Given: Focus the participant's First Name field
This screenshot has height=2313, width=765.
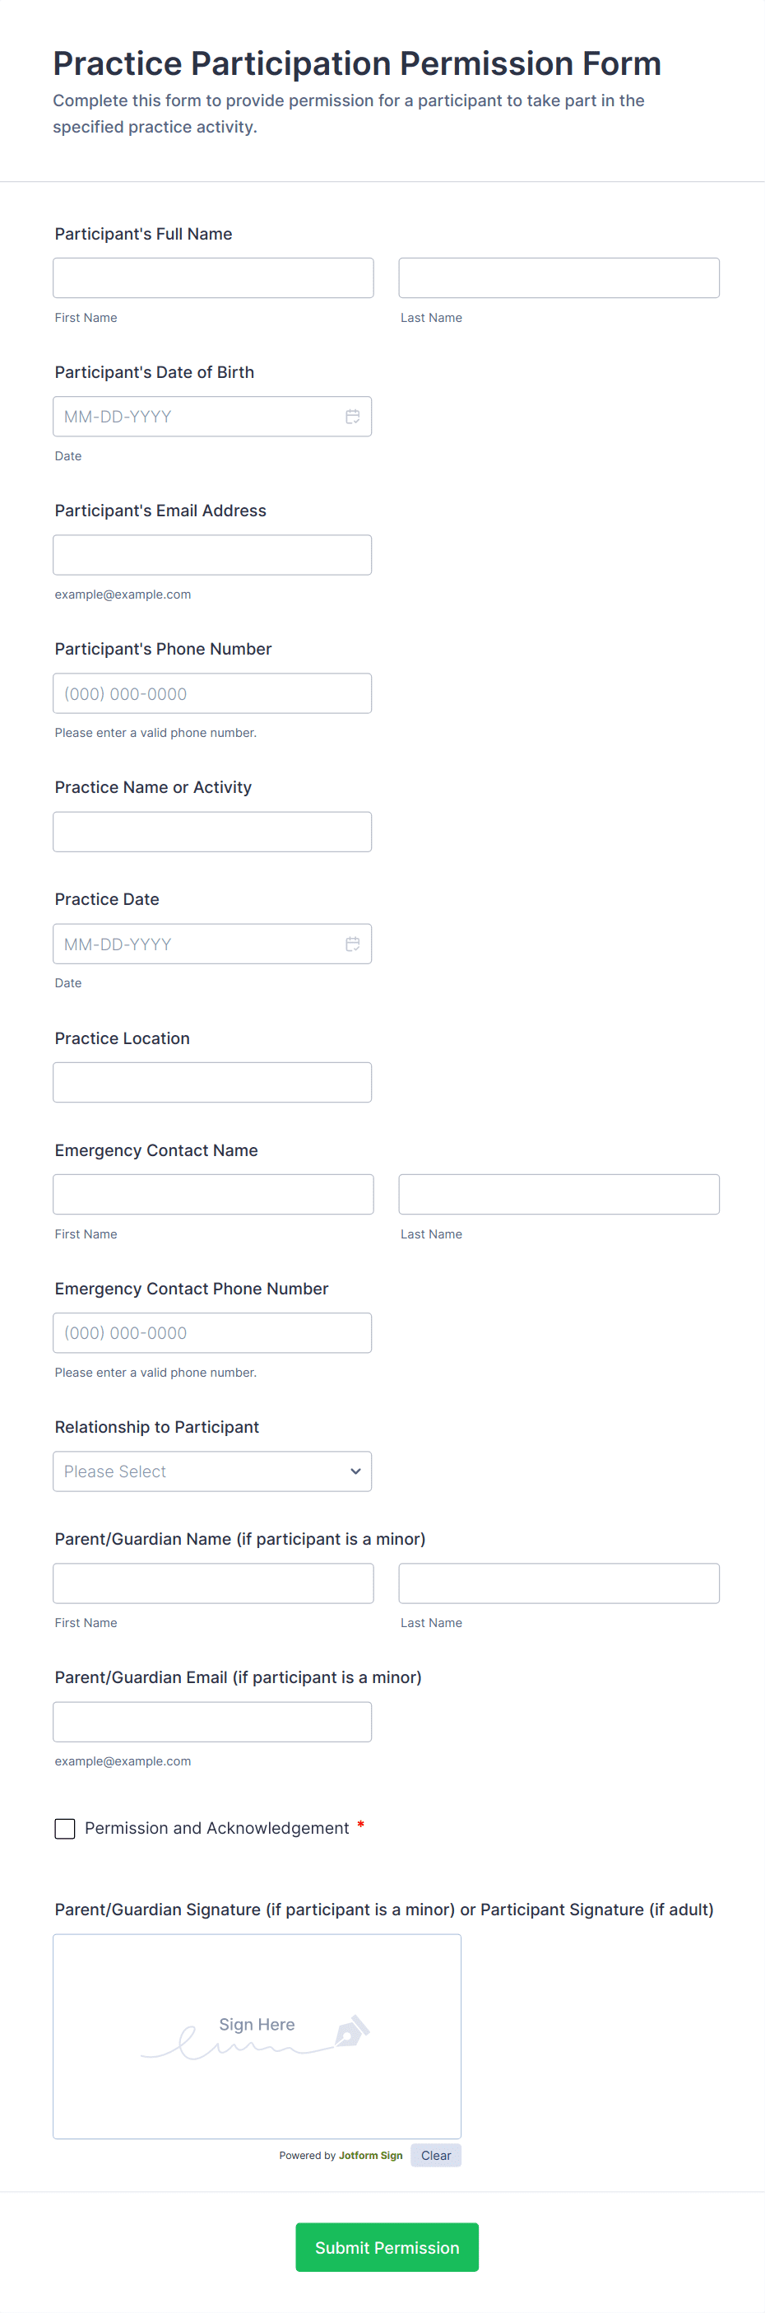Looking at the screenshot, I should click(x=213, y=278).
